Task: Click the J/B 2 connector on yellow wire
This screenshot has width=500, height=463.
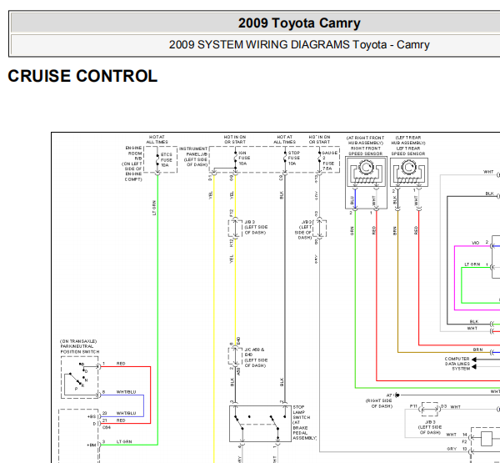Action: pos(235,228)
